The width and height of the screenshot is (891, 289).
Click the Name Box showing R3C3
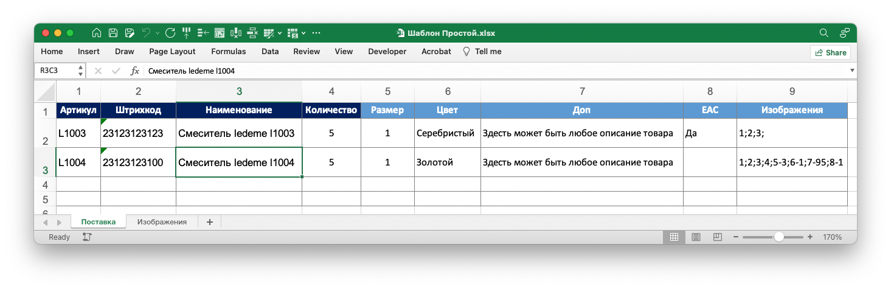click(x=56, y=71)
